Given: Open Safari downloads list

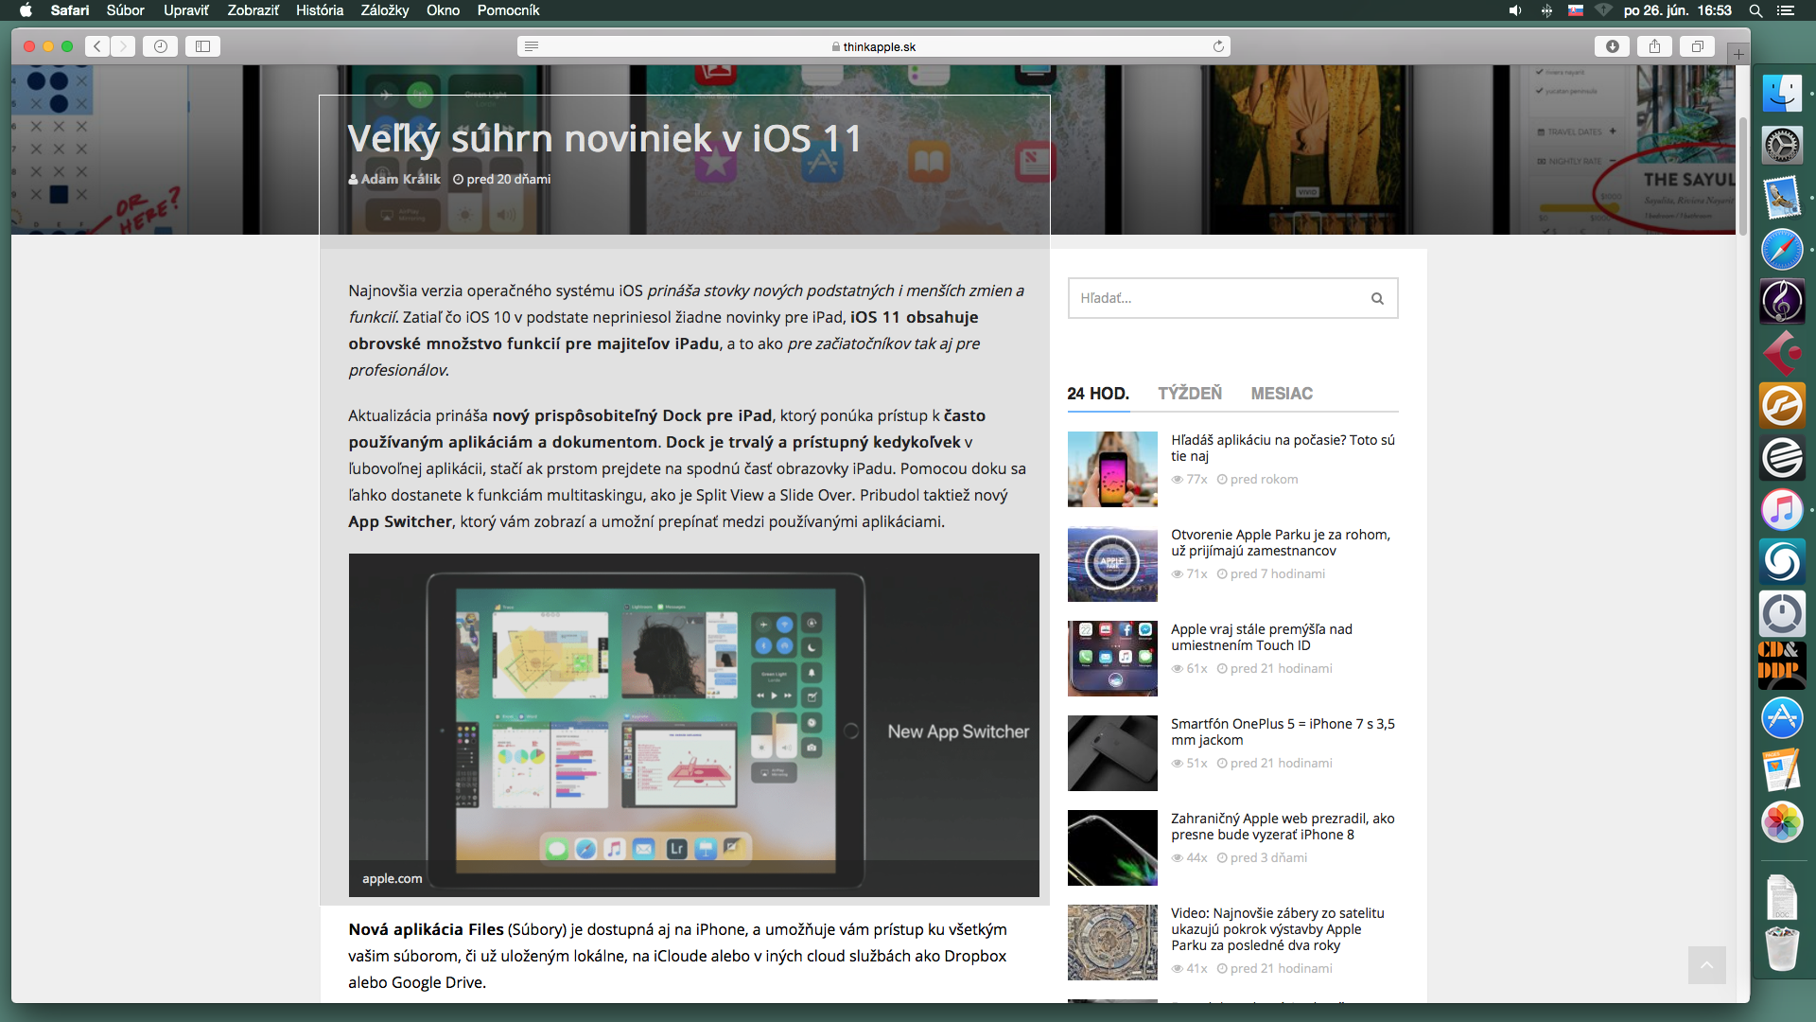Looking at the screenshot, I should [x=1613, y=46].
